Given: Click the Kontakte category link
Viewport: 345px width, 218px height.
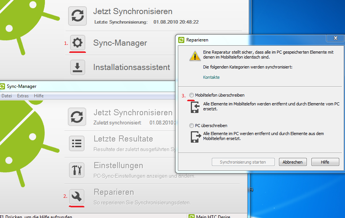Looking at the screenshot, I should click(x=211, y=77).
